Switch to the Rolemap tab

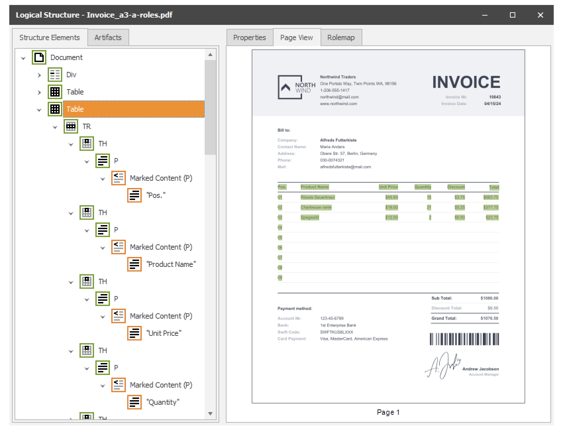point(341,37)
